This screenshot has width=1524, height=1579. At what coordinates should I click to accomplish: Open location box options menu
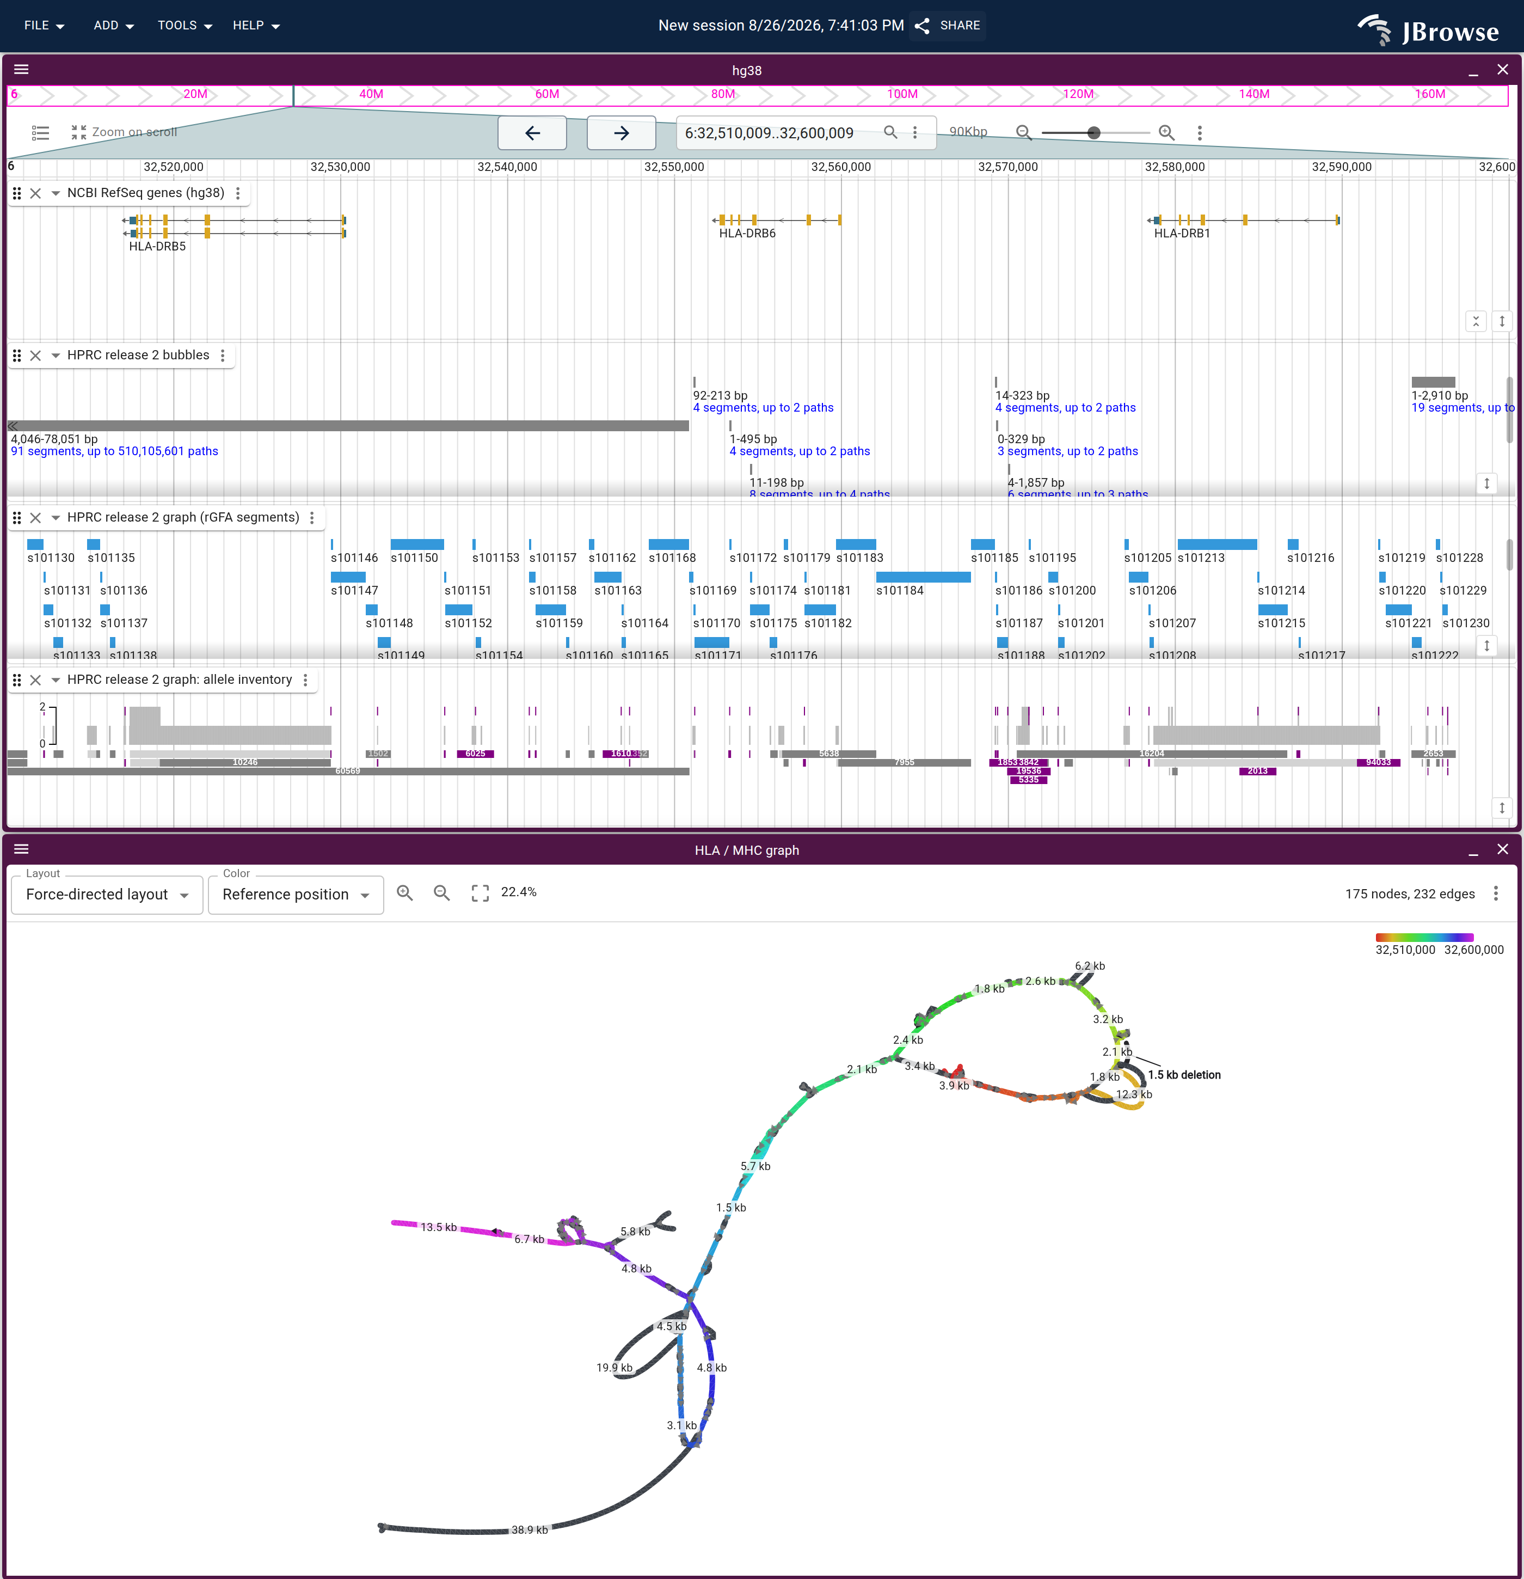click(915, 132)
